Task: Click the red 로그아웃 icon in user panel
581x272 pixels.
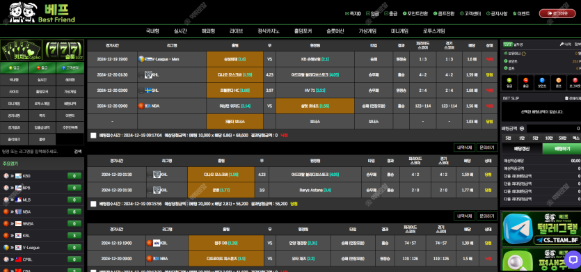Action: click(574, 82)
